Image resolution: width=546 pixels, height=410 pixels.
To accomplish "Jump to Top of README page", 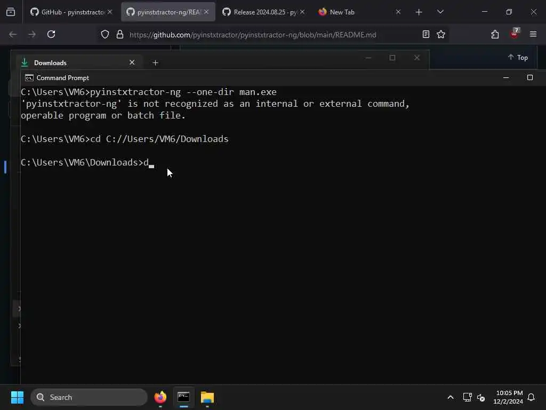I will click(x=517, y=58).
